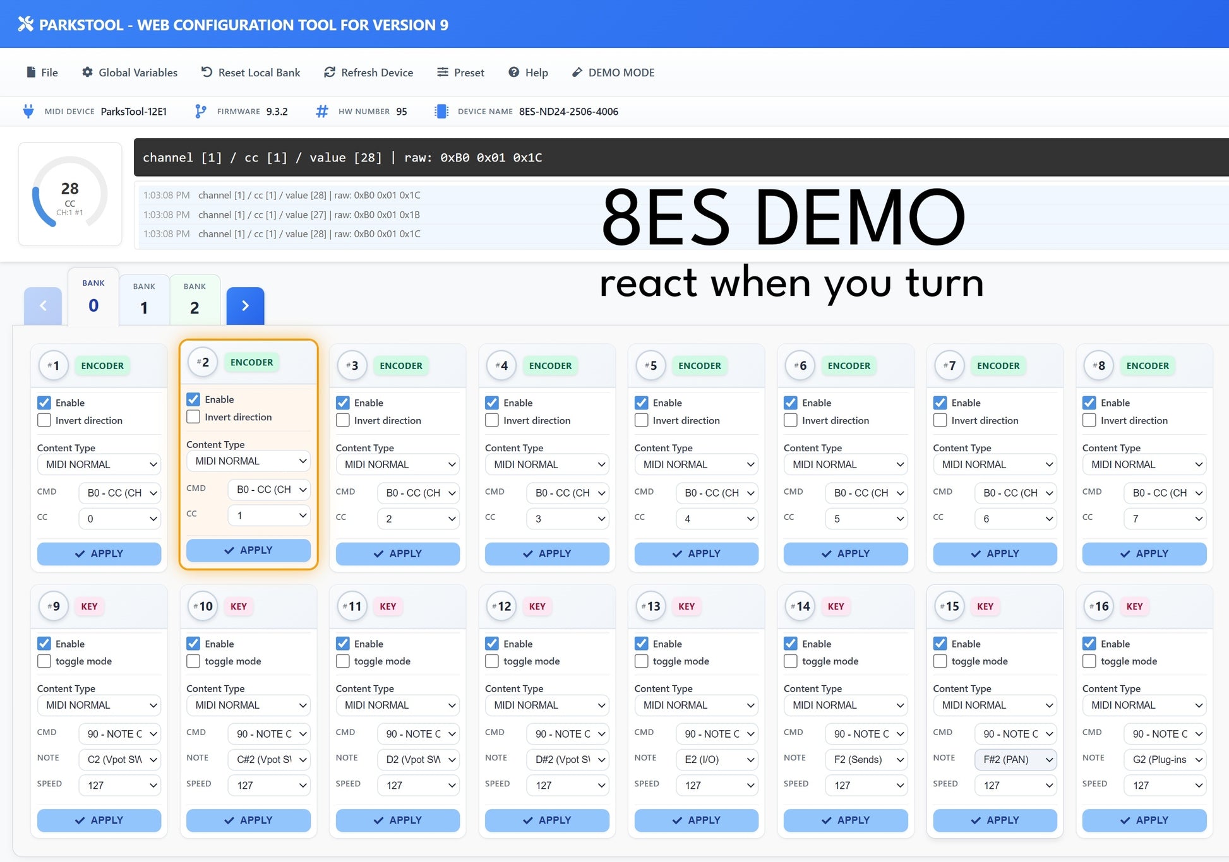Screen dimensions: 1229x862
Task: Disable encoder #3
Action: (x=343, y=403)
